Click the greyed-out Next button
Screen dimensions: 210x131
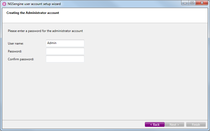coord(174,124)
